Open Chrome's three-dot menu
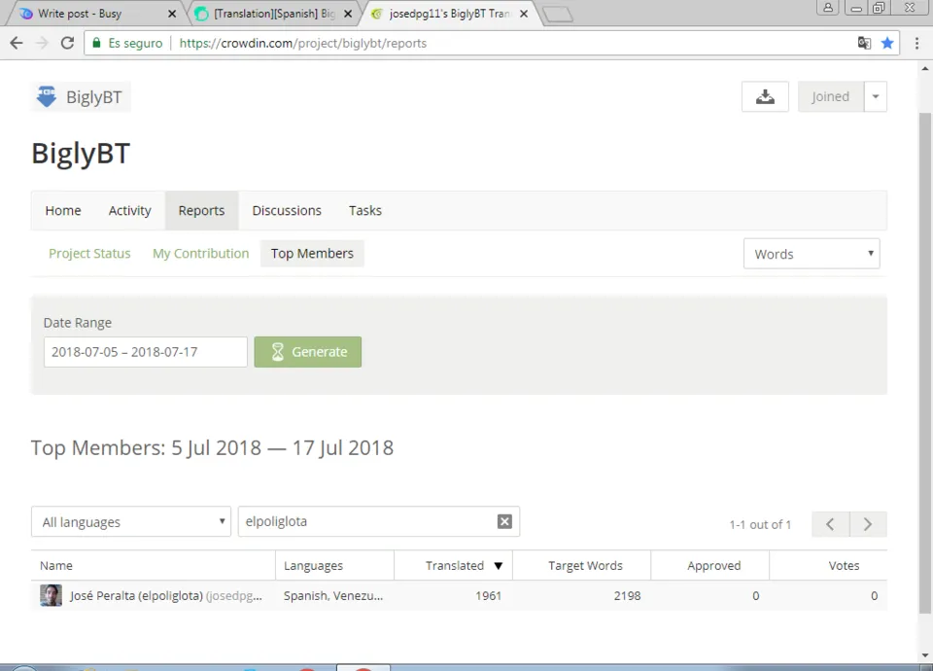The width and height of the screenshot is (933, 671). click(916, 43)
